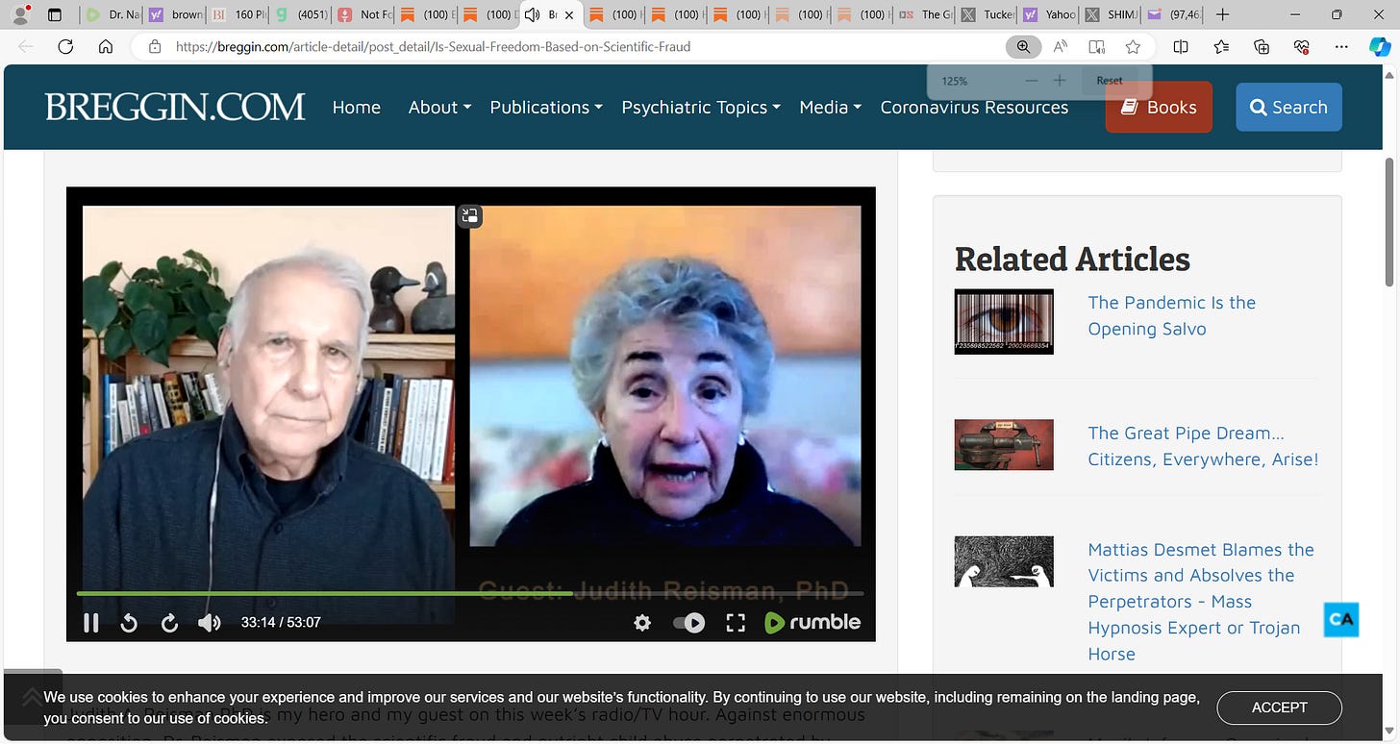The image size is (1400, 744).
Task: Go to browser home page
Action: point(106,46)
